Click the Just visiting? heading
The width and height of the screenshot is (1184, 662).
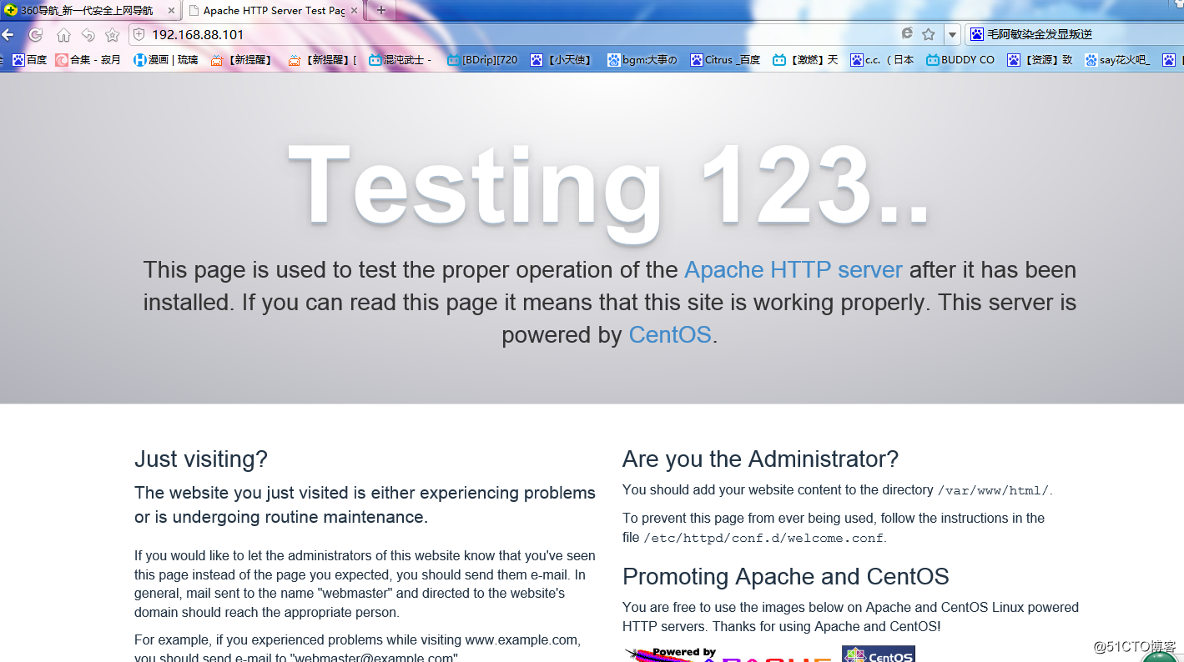tap(201, 459)
